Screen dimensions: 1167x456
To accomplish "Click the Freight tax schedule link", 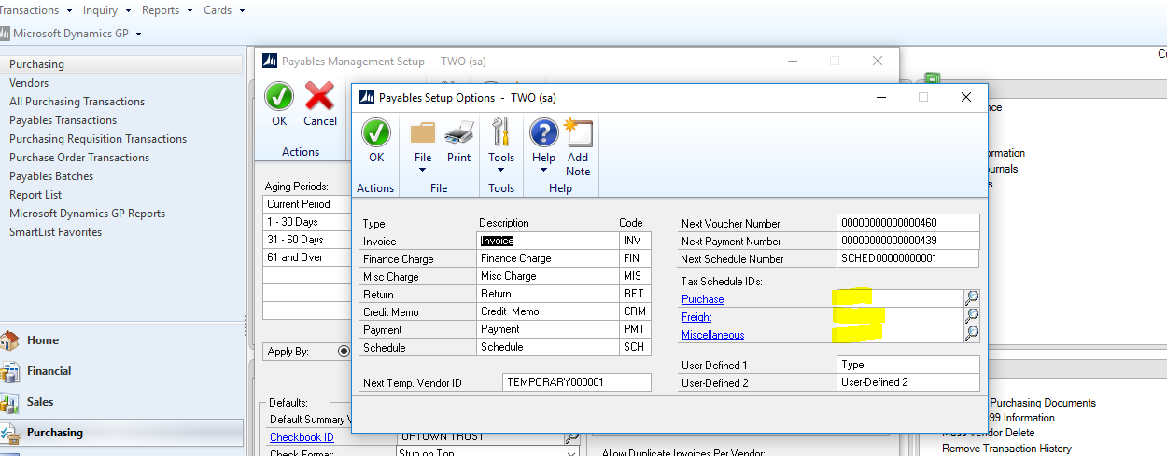I will coord(696,317).
